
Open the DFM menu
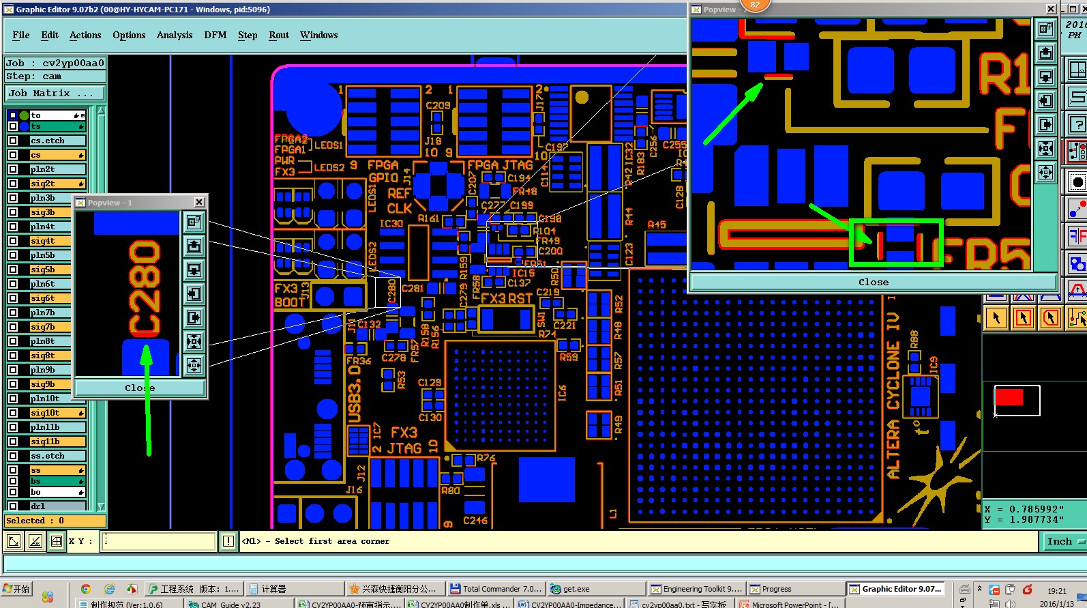(x=215, y=35)
